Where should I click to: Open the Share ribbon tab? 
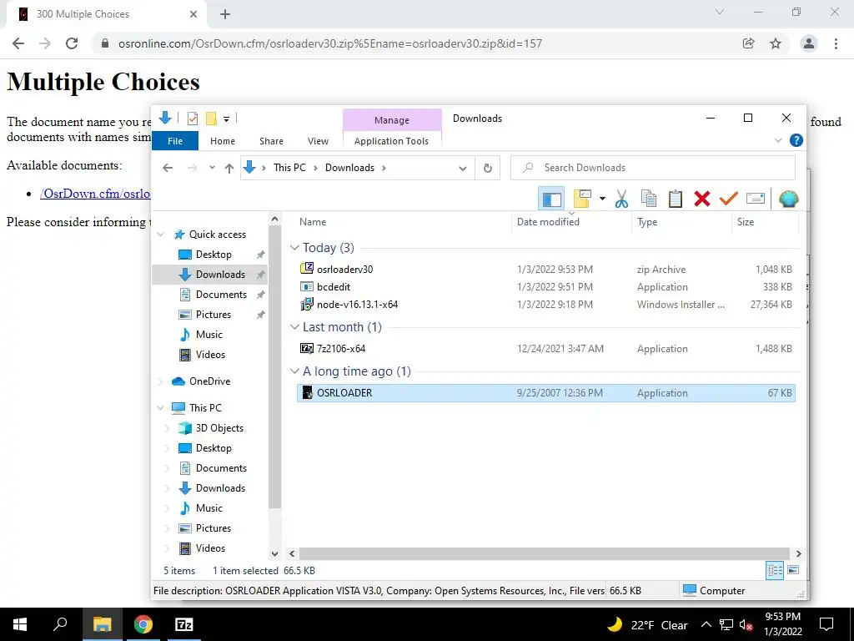[271, 141]
